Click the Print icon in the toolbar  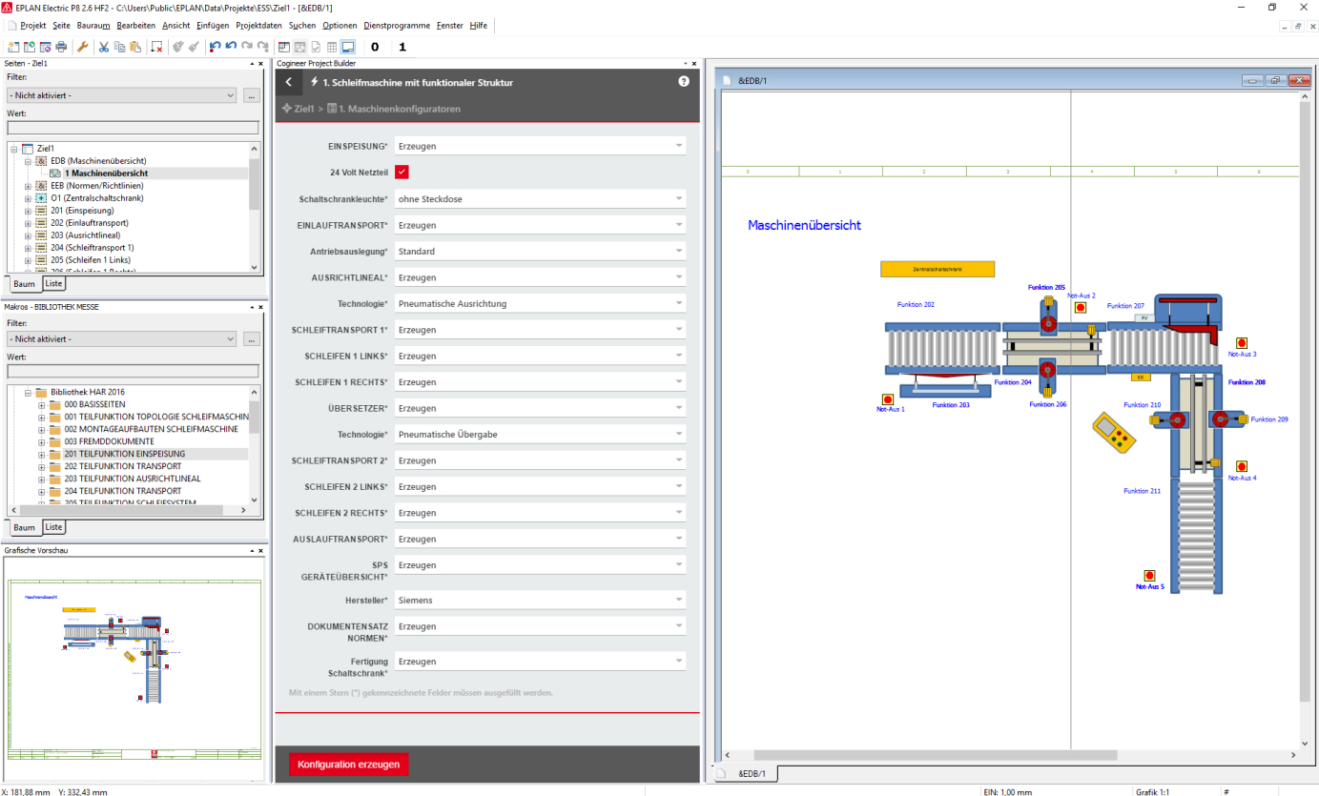(61, 47)
